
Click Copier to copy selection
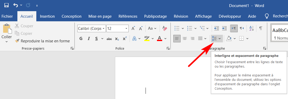click(24, 34)
